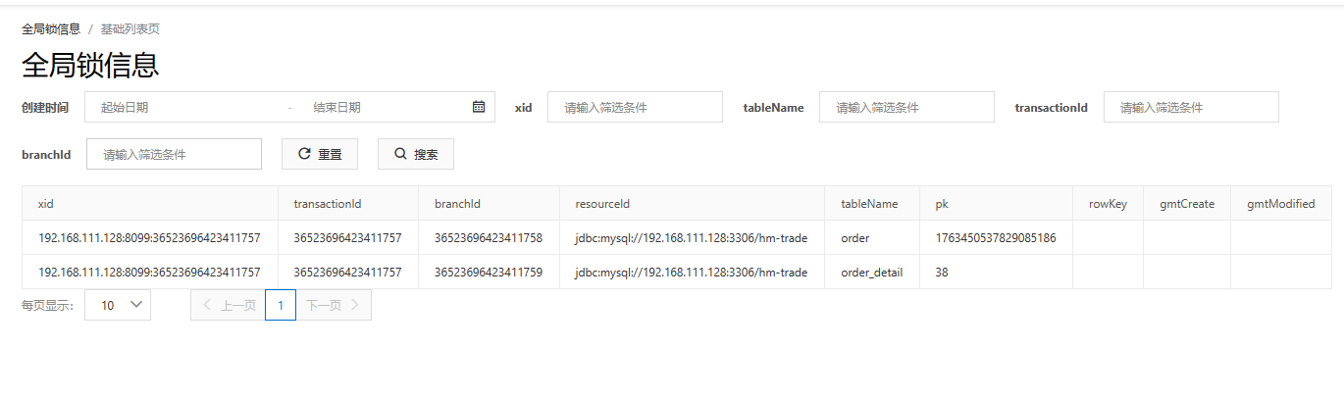Viewport: 1344px width, 400px height.
Task: Select the transactionId filter input
Action: [1190, 107]
